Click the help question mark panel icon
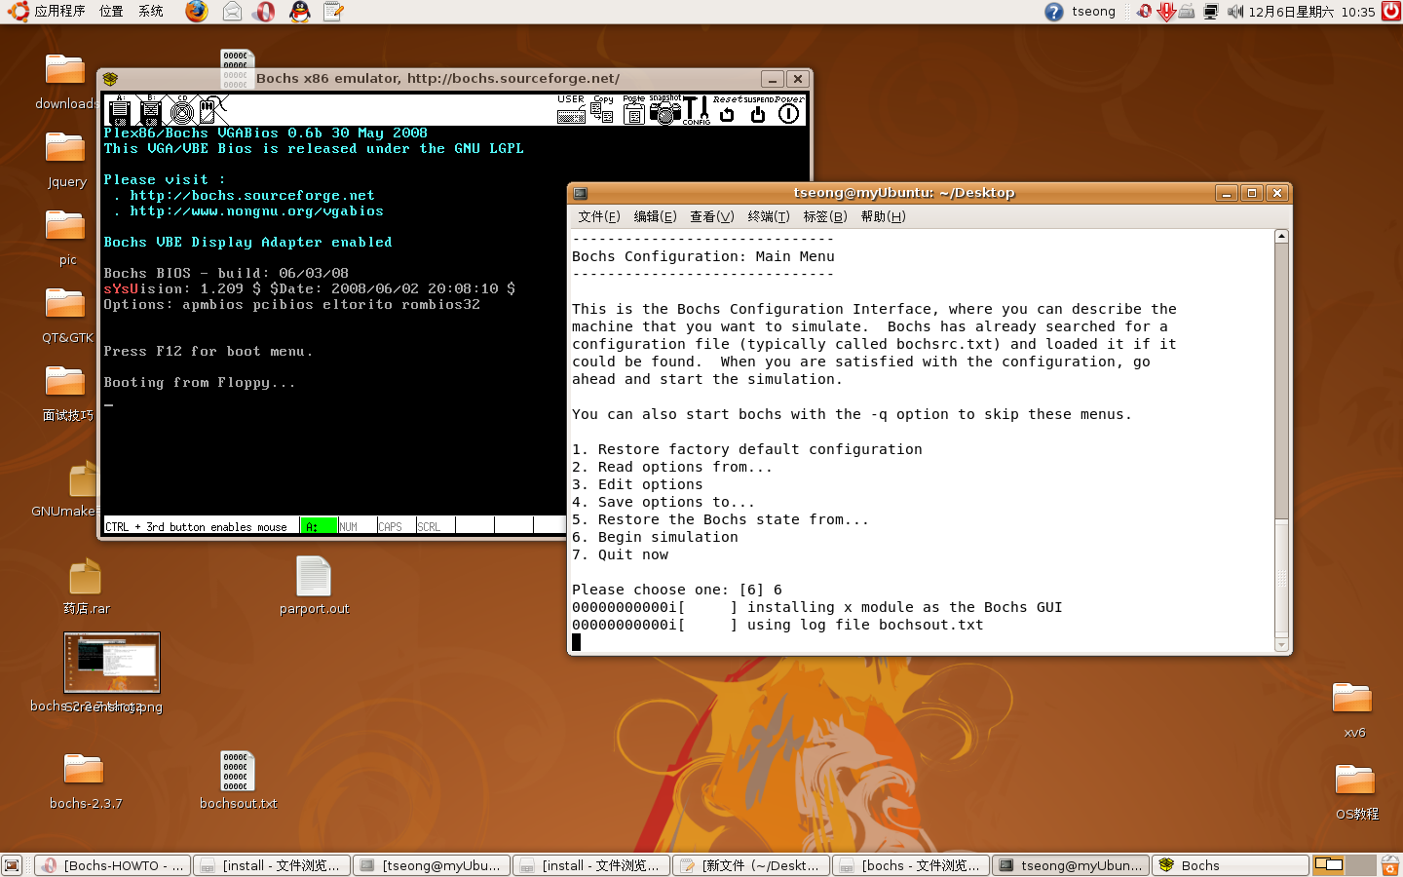The image size is (1403, 877). point(1054,12)
